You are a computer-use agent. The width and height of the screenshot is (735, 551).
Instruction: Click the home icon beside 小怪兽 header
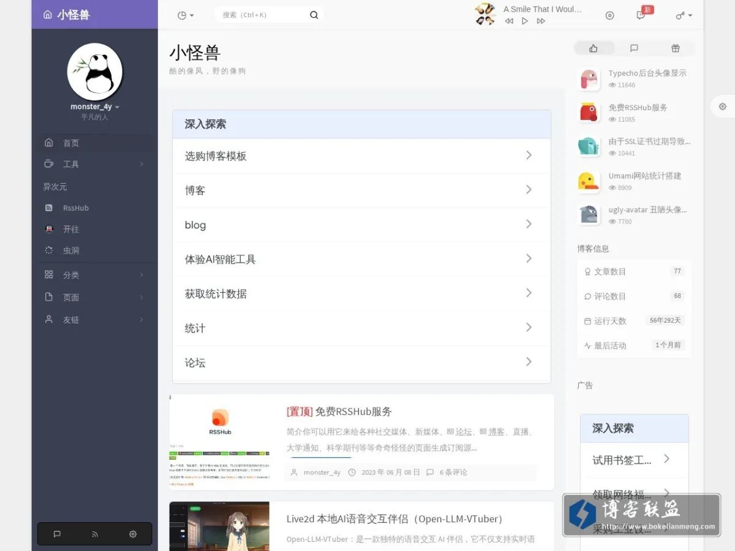point(48,15)
